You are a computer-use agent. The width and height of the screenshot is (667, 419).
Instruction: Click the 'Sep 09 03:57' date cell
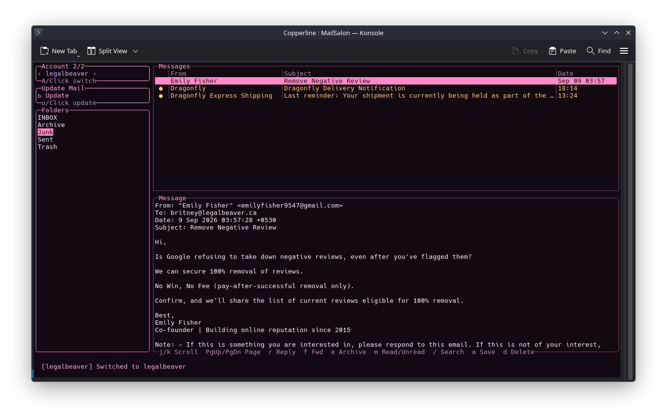tap(581, 81)
